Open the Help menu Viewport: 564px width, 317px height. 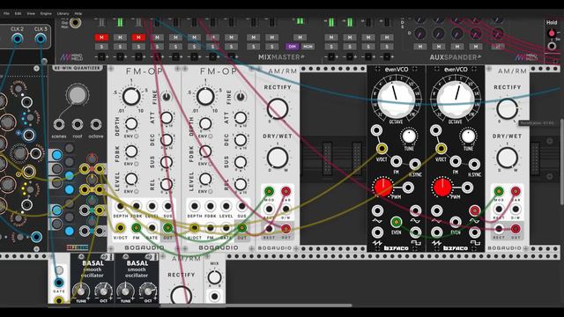tap(78, 13)
